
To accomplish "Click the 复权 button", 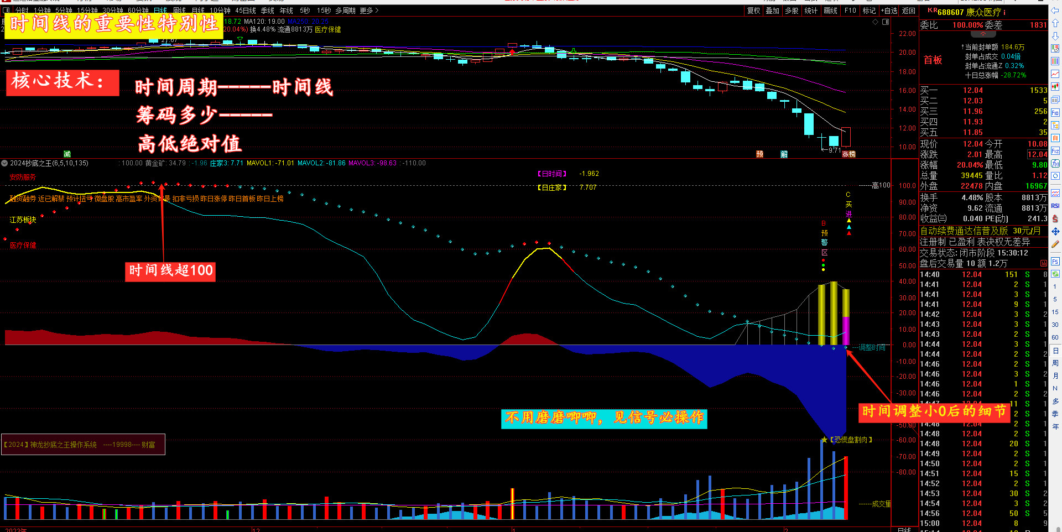I will [x=754, y=11].
